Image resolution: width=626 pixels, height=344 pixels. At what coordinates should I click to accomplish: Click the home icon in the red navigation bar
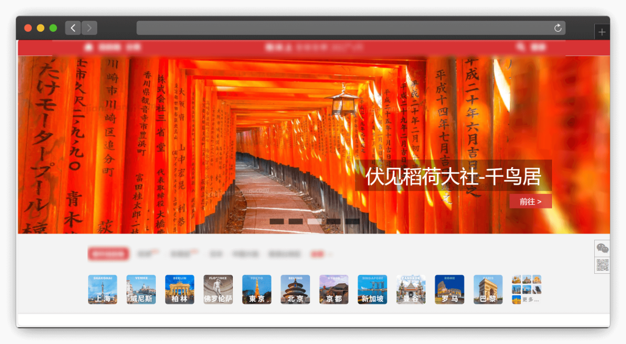(89, 48)
